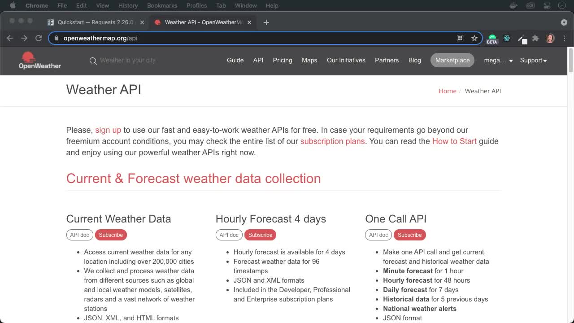Click the rightmost circular menu bar icon
Image resolution: width=574 pixels, height=323 pixels.
(x=562, y=5)
